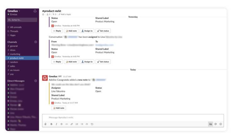232x138 pixels.
Task: Click Add note under the assigned-to-Lina conversation card
Action: point(71,62)
